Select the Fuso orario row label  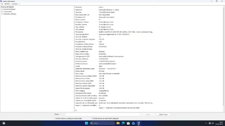tap(79, 73)
